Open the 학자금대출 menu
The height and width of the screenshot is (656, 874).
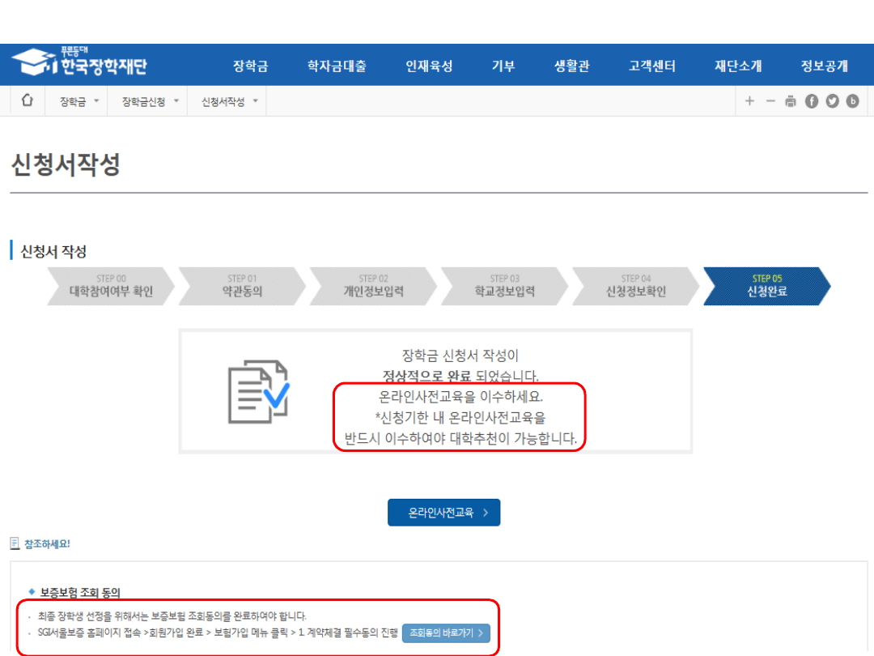point(337,66)
